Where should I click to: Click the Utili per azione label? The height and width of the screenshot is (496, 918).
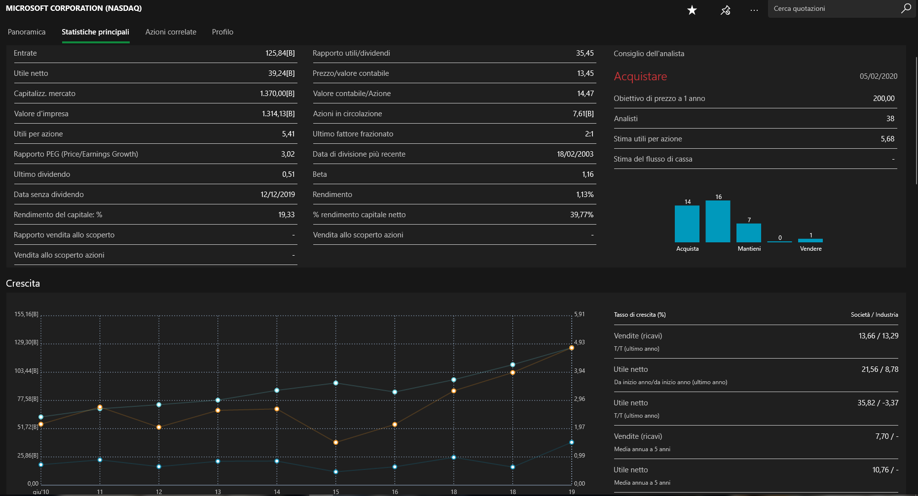point(38,134)
